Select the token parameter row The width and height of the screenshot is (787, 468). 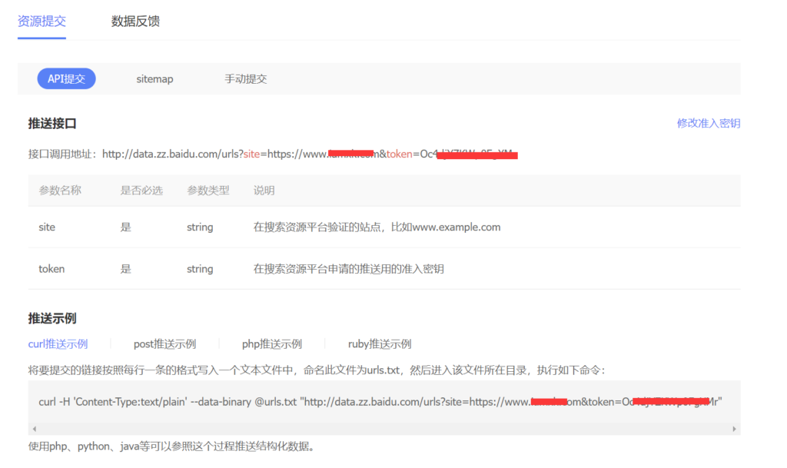click(x=384, y=269)
